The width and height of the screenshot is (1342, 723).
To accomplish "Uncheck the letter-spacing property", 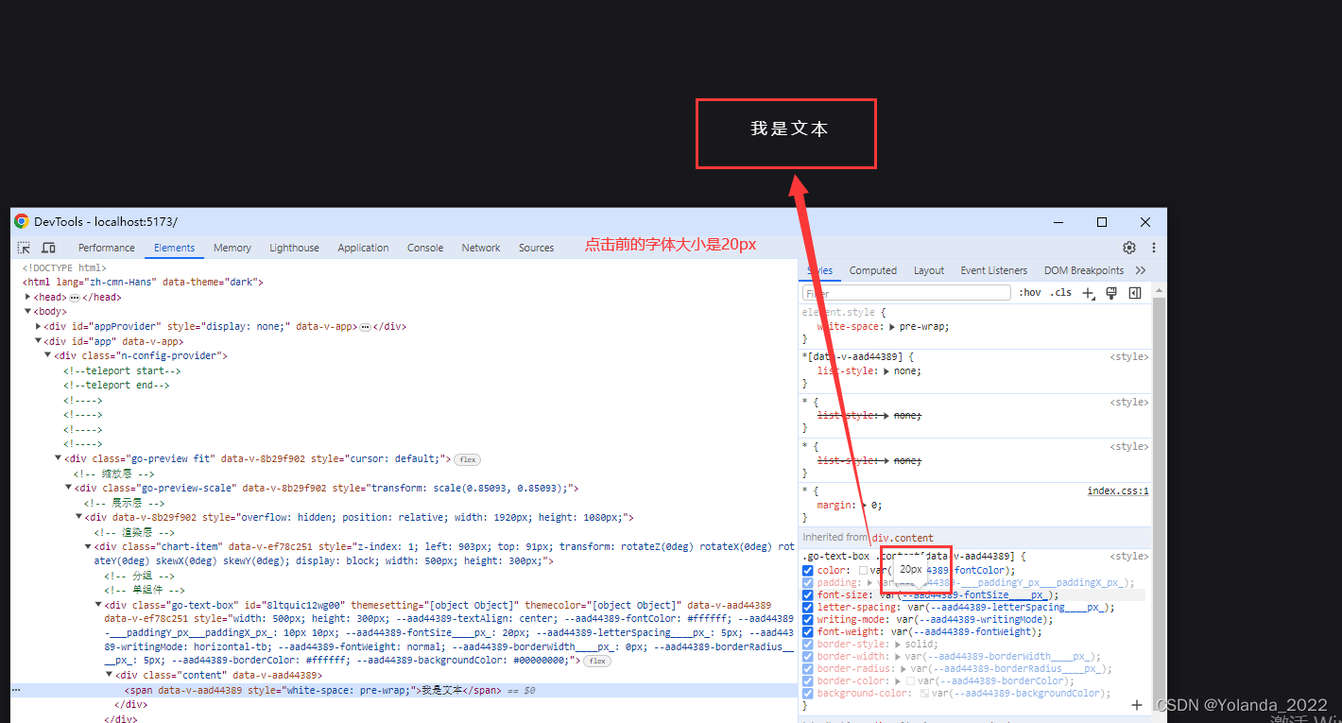I will pos(807,607).
